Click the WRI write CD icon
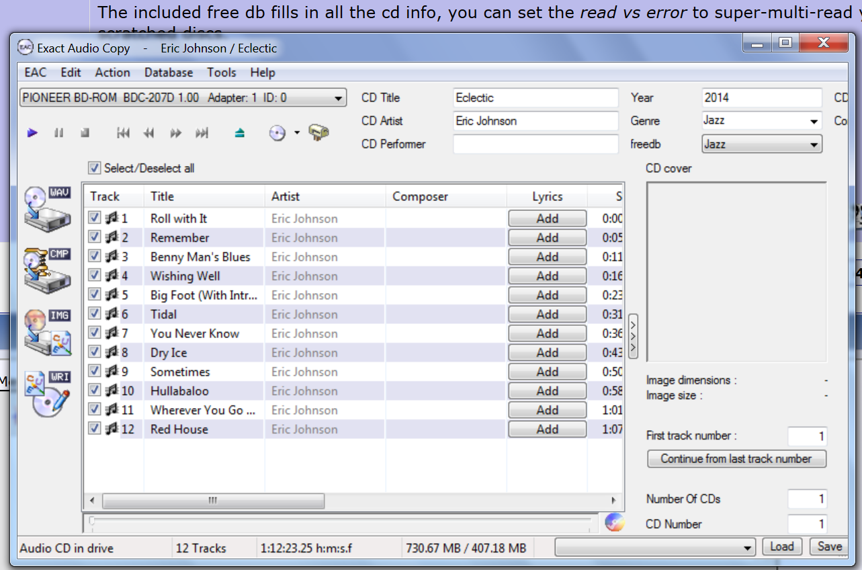Viewport: 862px width, 570px height. pyautogui.click(x=47, y=394)
